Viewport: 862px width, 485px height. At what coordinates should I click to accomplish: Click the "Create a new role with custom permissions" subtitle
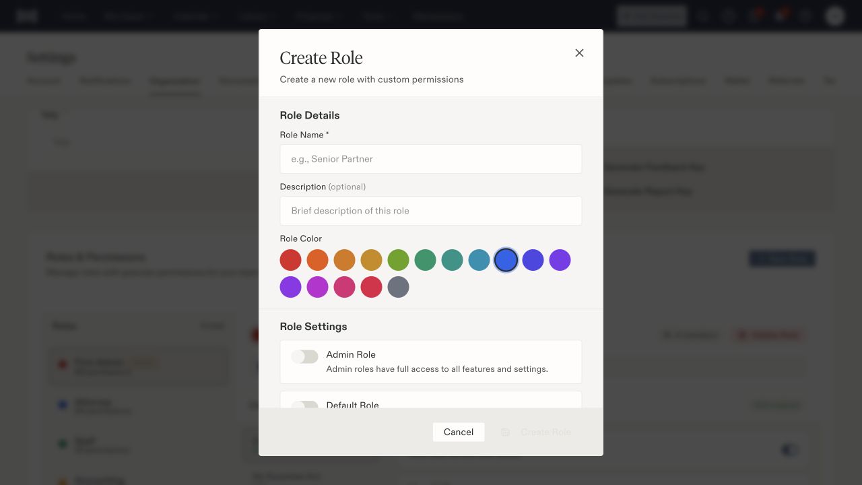tap(372, 79)
